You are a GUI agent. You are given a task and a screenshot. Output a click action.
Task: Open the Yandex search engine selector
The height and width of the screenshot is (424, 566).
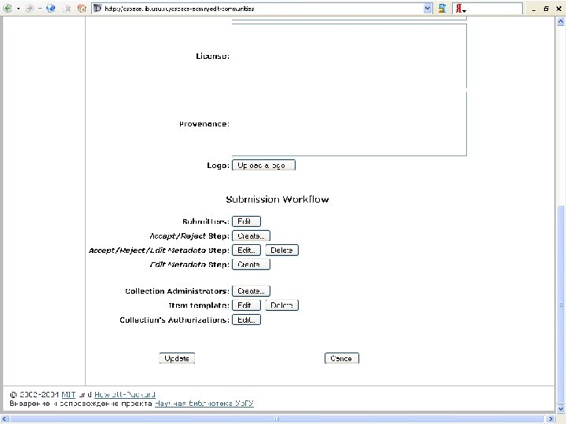pos(460,9)
